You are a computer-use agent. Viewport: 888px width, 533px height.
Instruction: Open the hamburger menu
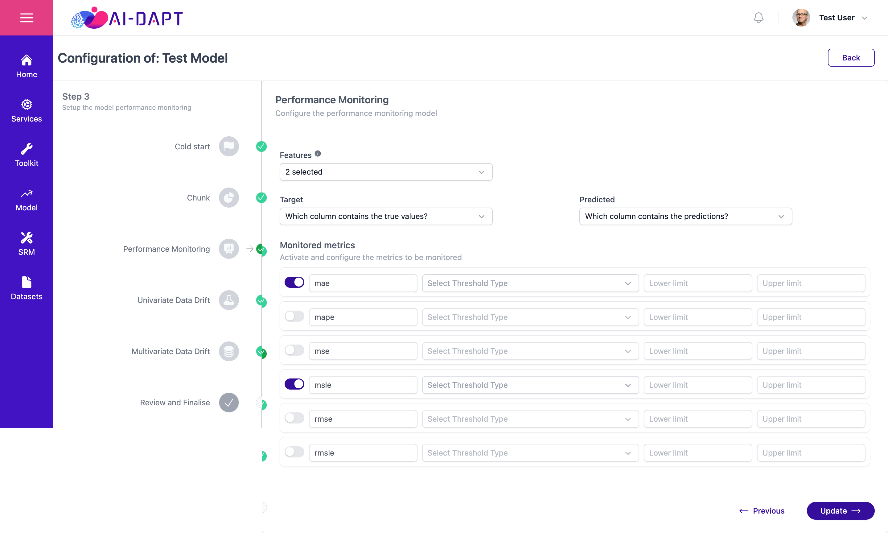(27, 18)
